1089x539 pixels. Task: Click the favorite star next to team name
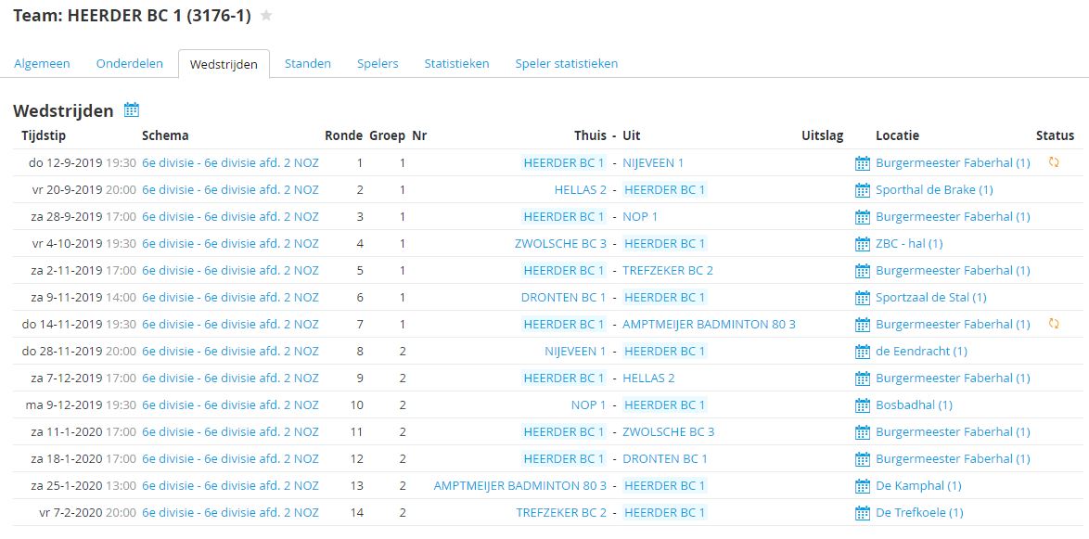pos(267,16)
